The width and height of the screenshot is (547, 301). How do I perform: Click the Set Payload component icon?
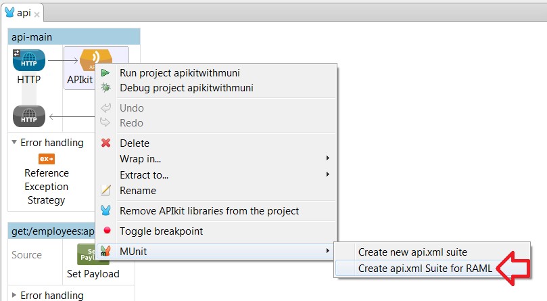pyautogui.click(x=92, y=255)
